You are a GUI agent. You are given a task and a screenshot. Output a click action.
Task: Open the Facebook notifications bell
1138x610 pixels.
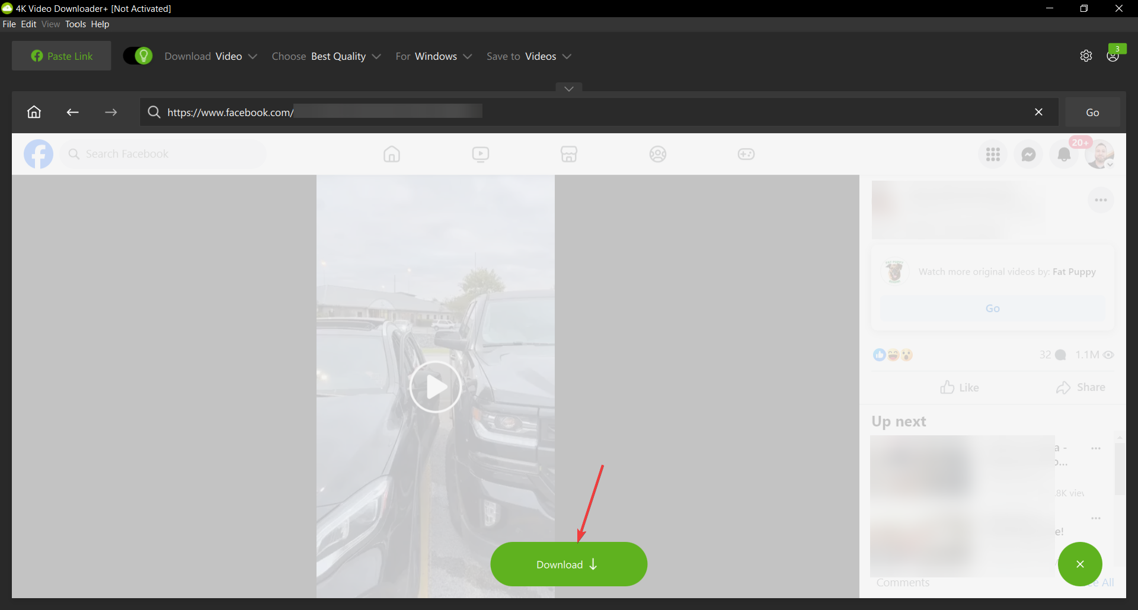[1064, 154]
